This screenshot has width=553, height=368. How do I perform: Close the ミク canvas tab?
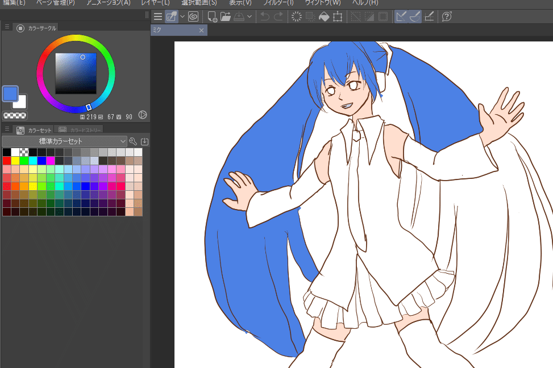(x=201, y=30)
